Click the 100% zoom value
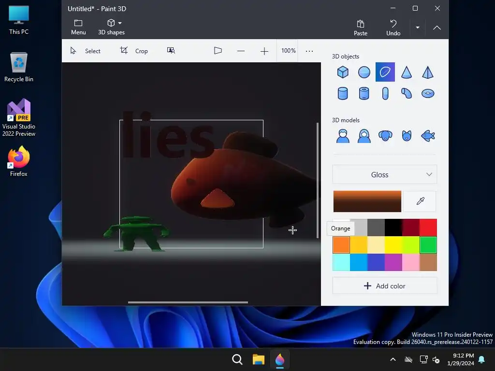Viewport: 495px width, 371px height. pos(288,50)
